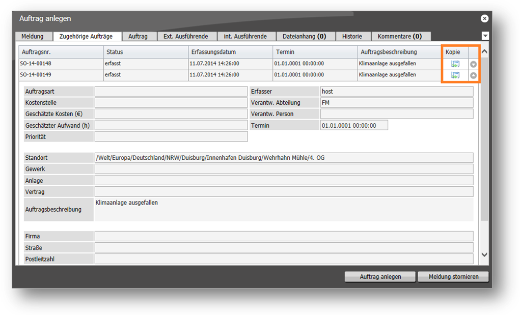Click into Geschätzte Kosten (€) field

[x=171, y=114]
